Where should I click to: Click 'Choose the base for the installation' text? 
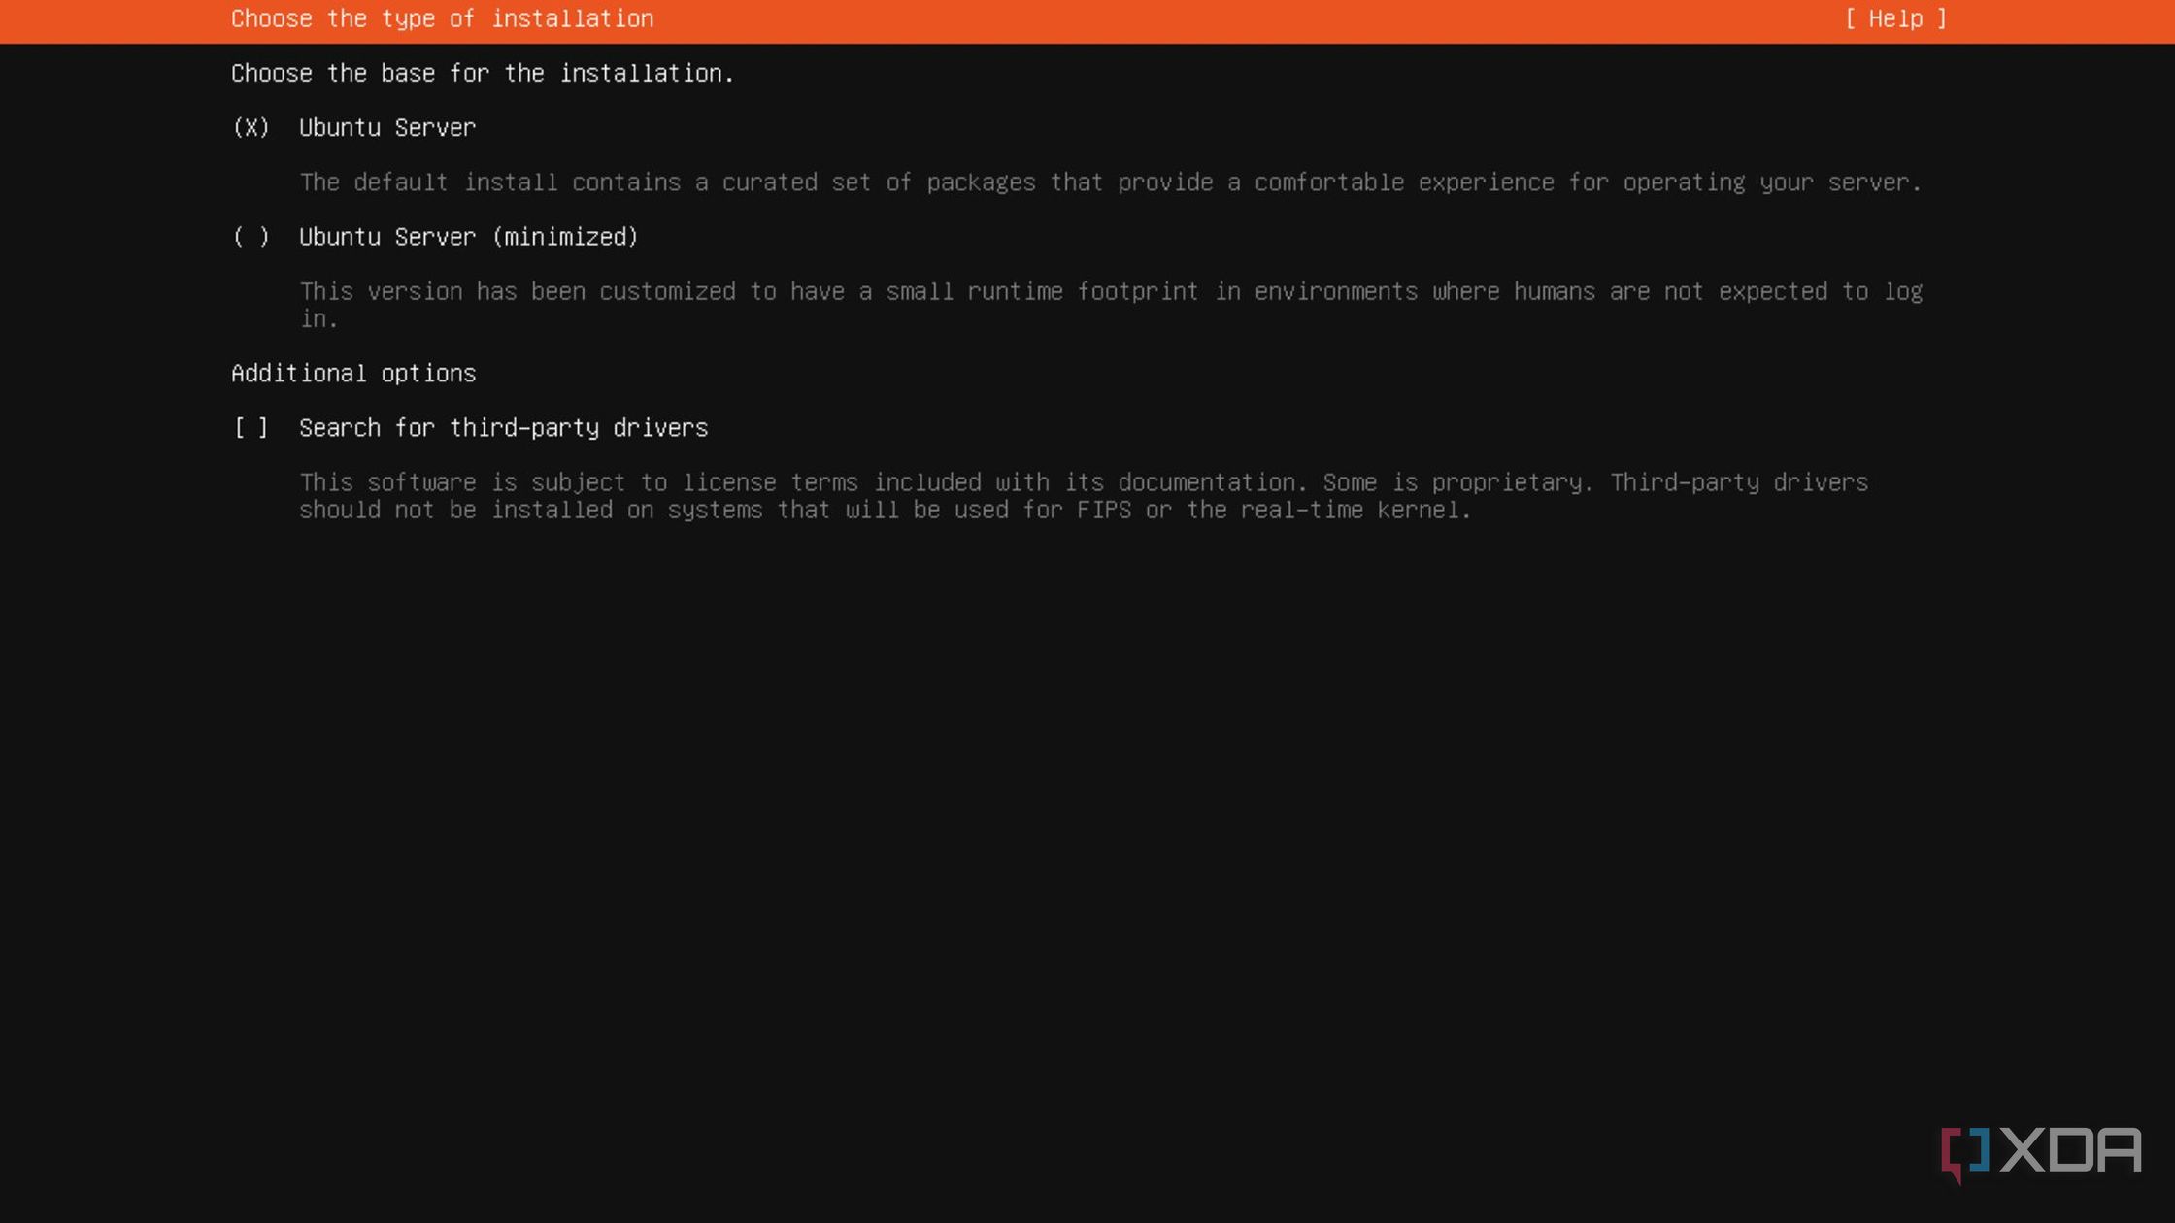click(x=482, y=74)
